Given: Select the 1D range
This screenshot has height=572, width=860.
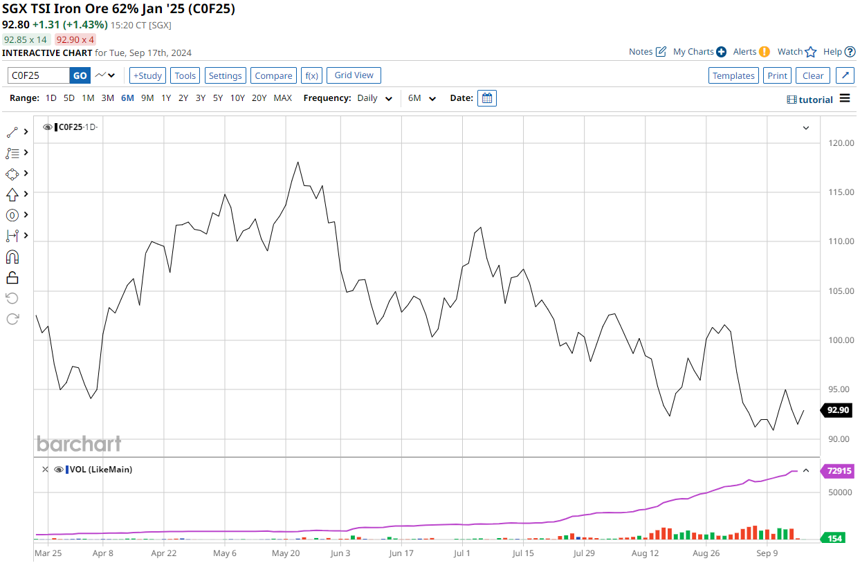Looking at the screenshot, I should coord(51,98).
